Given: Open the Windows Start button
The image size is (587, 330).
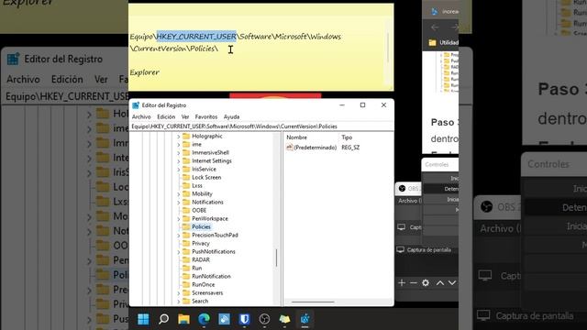Looking at the screenshot, I should click(x=143, y=319).
